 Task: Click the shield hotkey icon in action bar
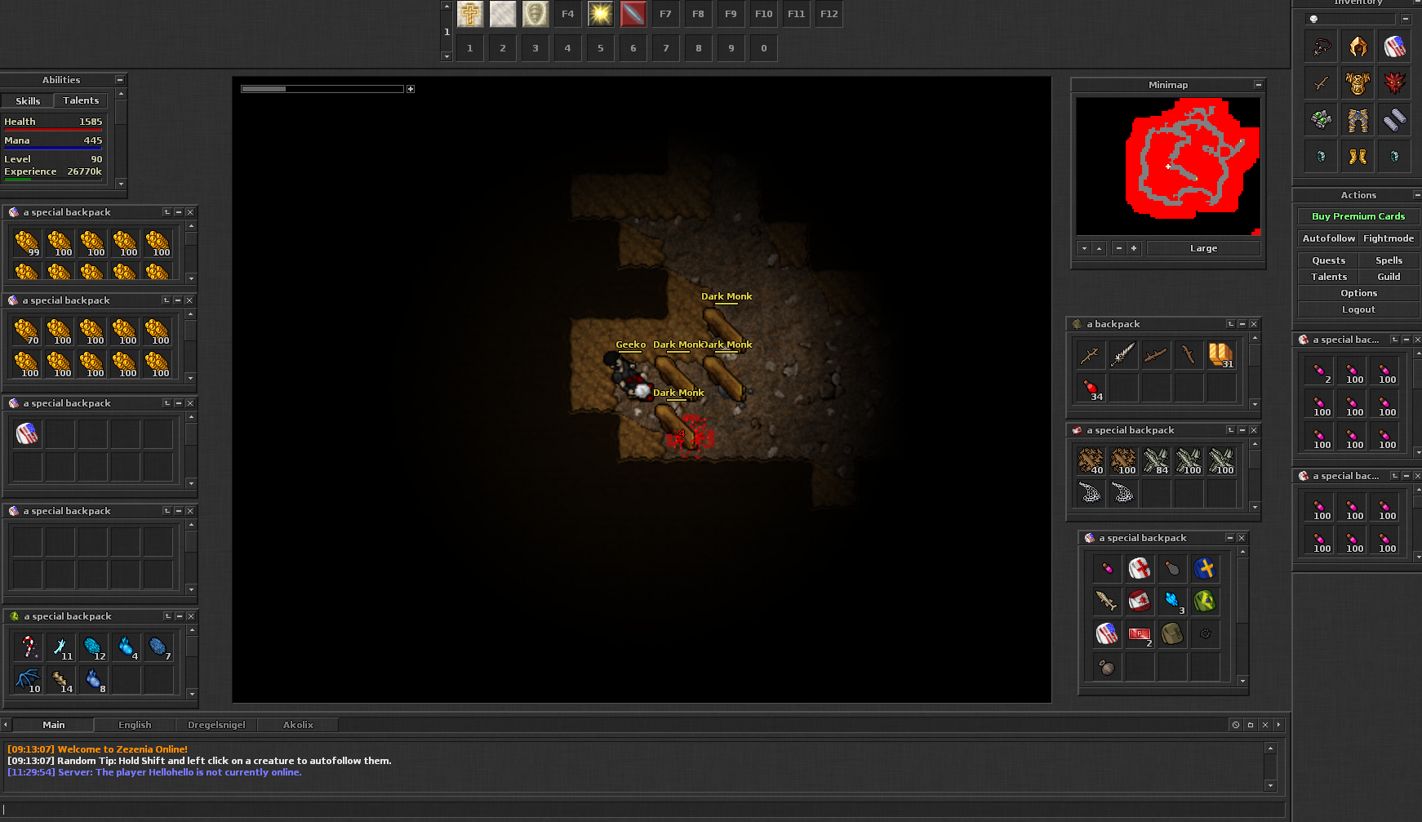535,14
